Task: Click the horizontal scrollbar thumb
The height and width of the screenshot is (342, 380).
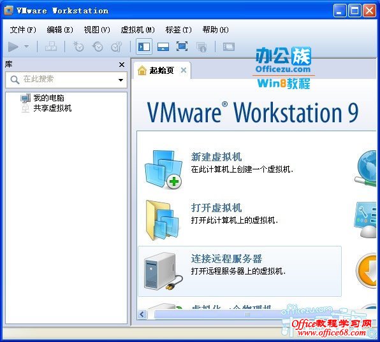Action: pos(247,315)
